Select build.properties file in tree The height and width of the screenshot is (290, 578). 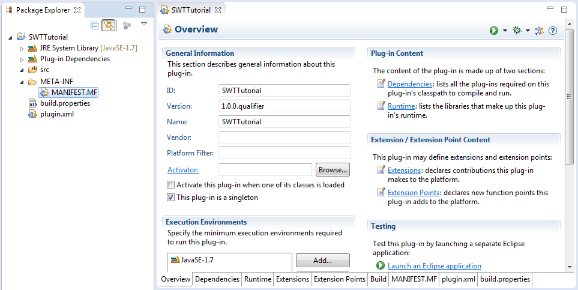[x=65, y=103]
